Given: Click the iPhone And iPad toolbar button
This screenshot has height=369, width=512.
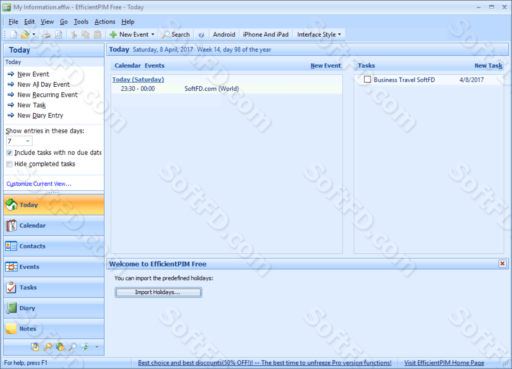Looking at the screenshot, I should pyautogui.click(x=266, y=35).
